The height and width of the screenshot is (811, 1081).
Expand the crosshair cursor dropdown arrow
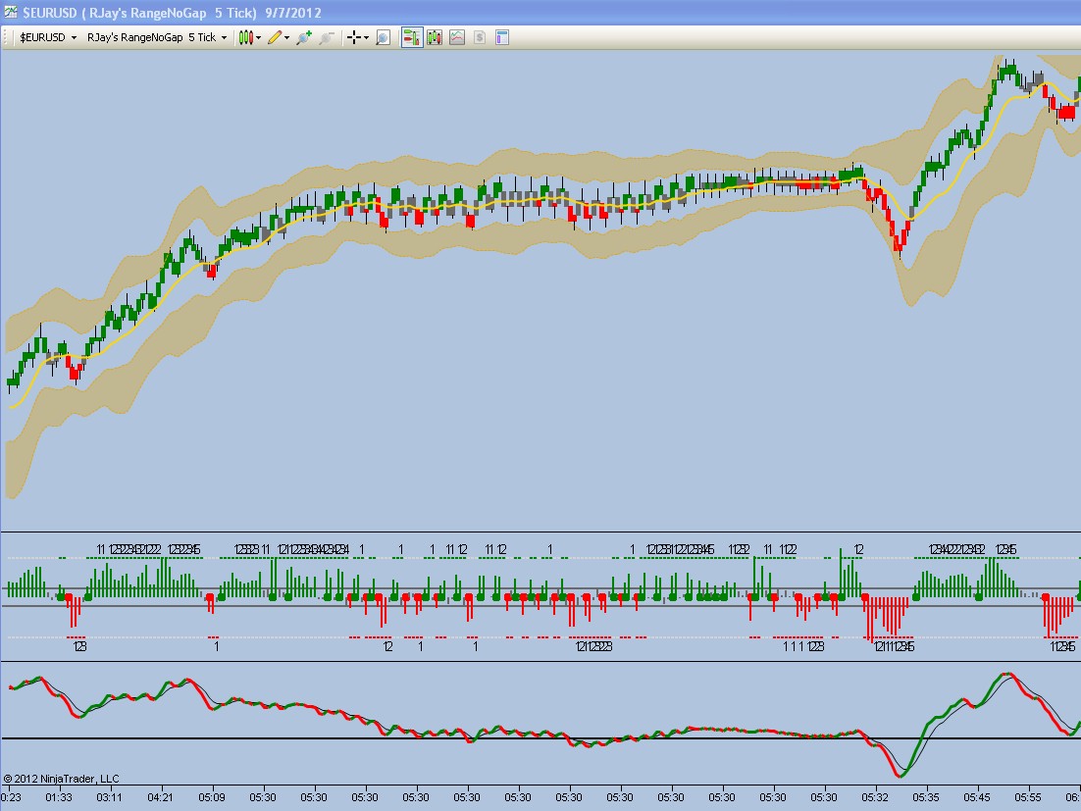(x=366, y=38)
